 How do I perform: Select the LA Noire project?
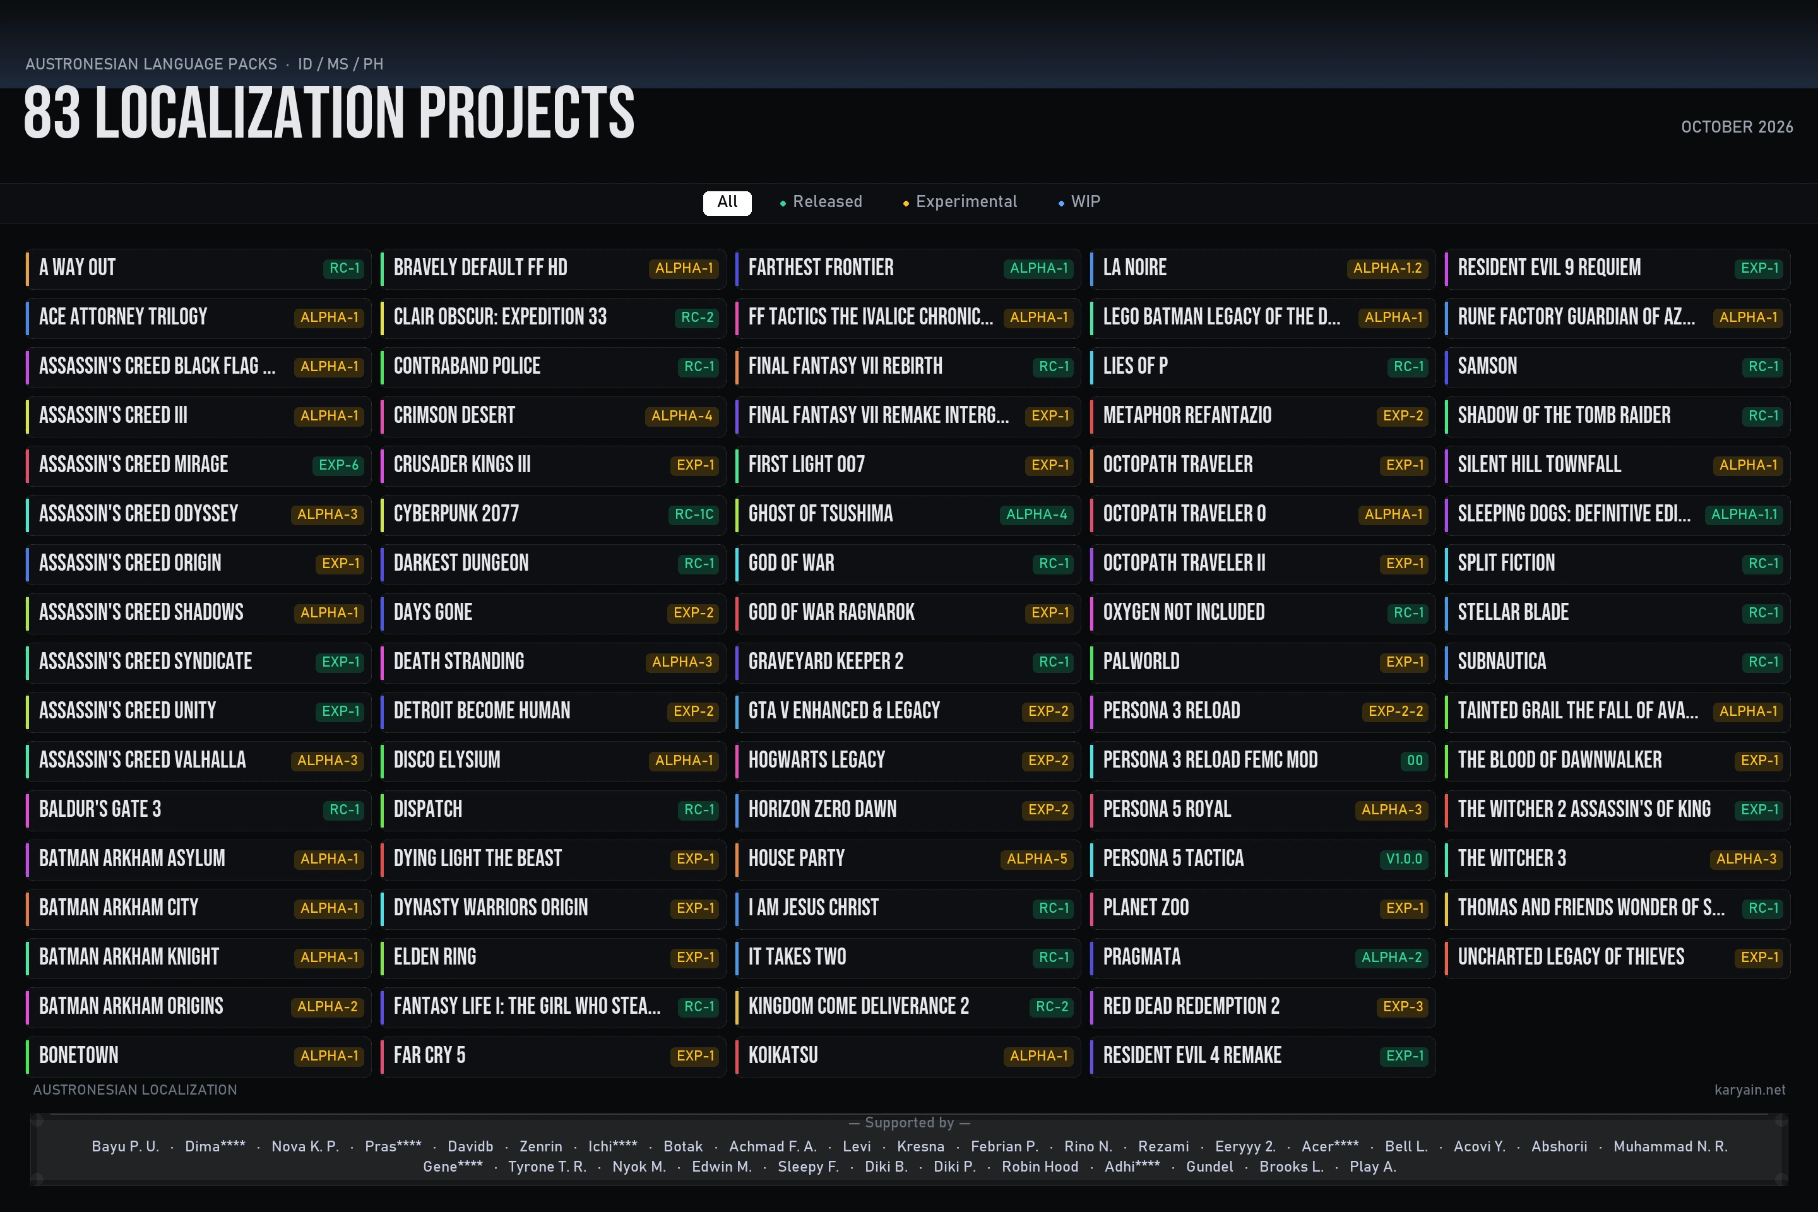tap(1263, 268)
